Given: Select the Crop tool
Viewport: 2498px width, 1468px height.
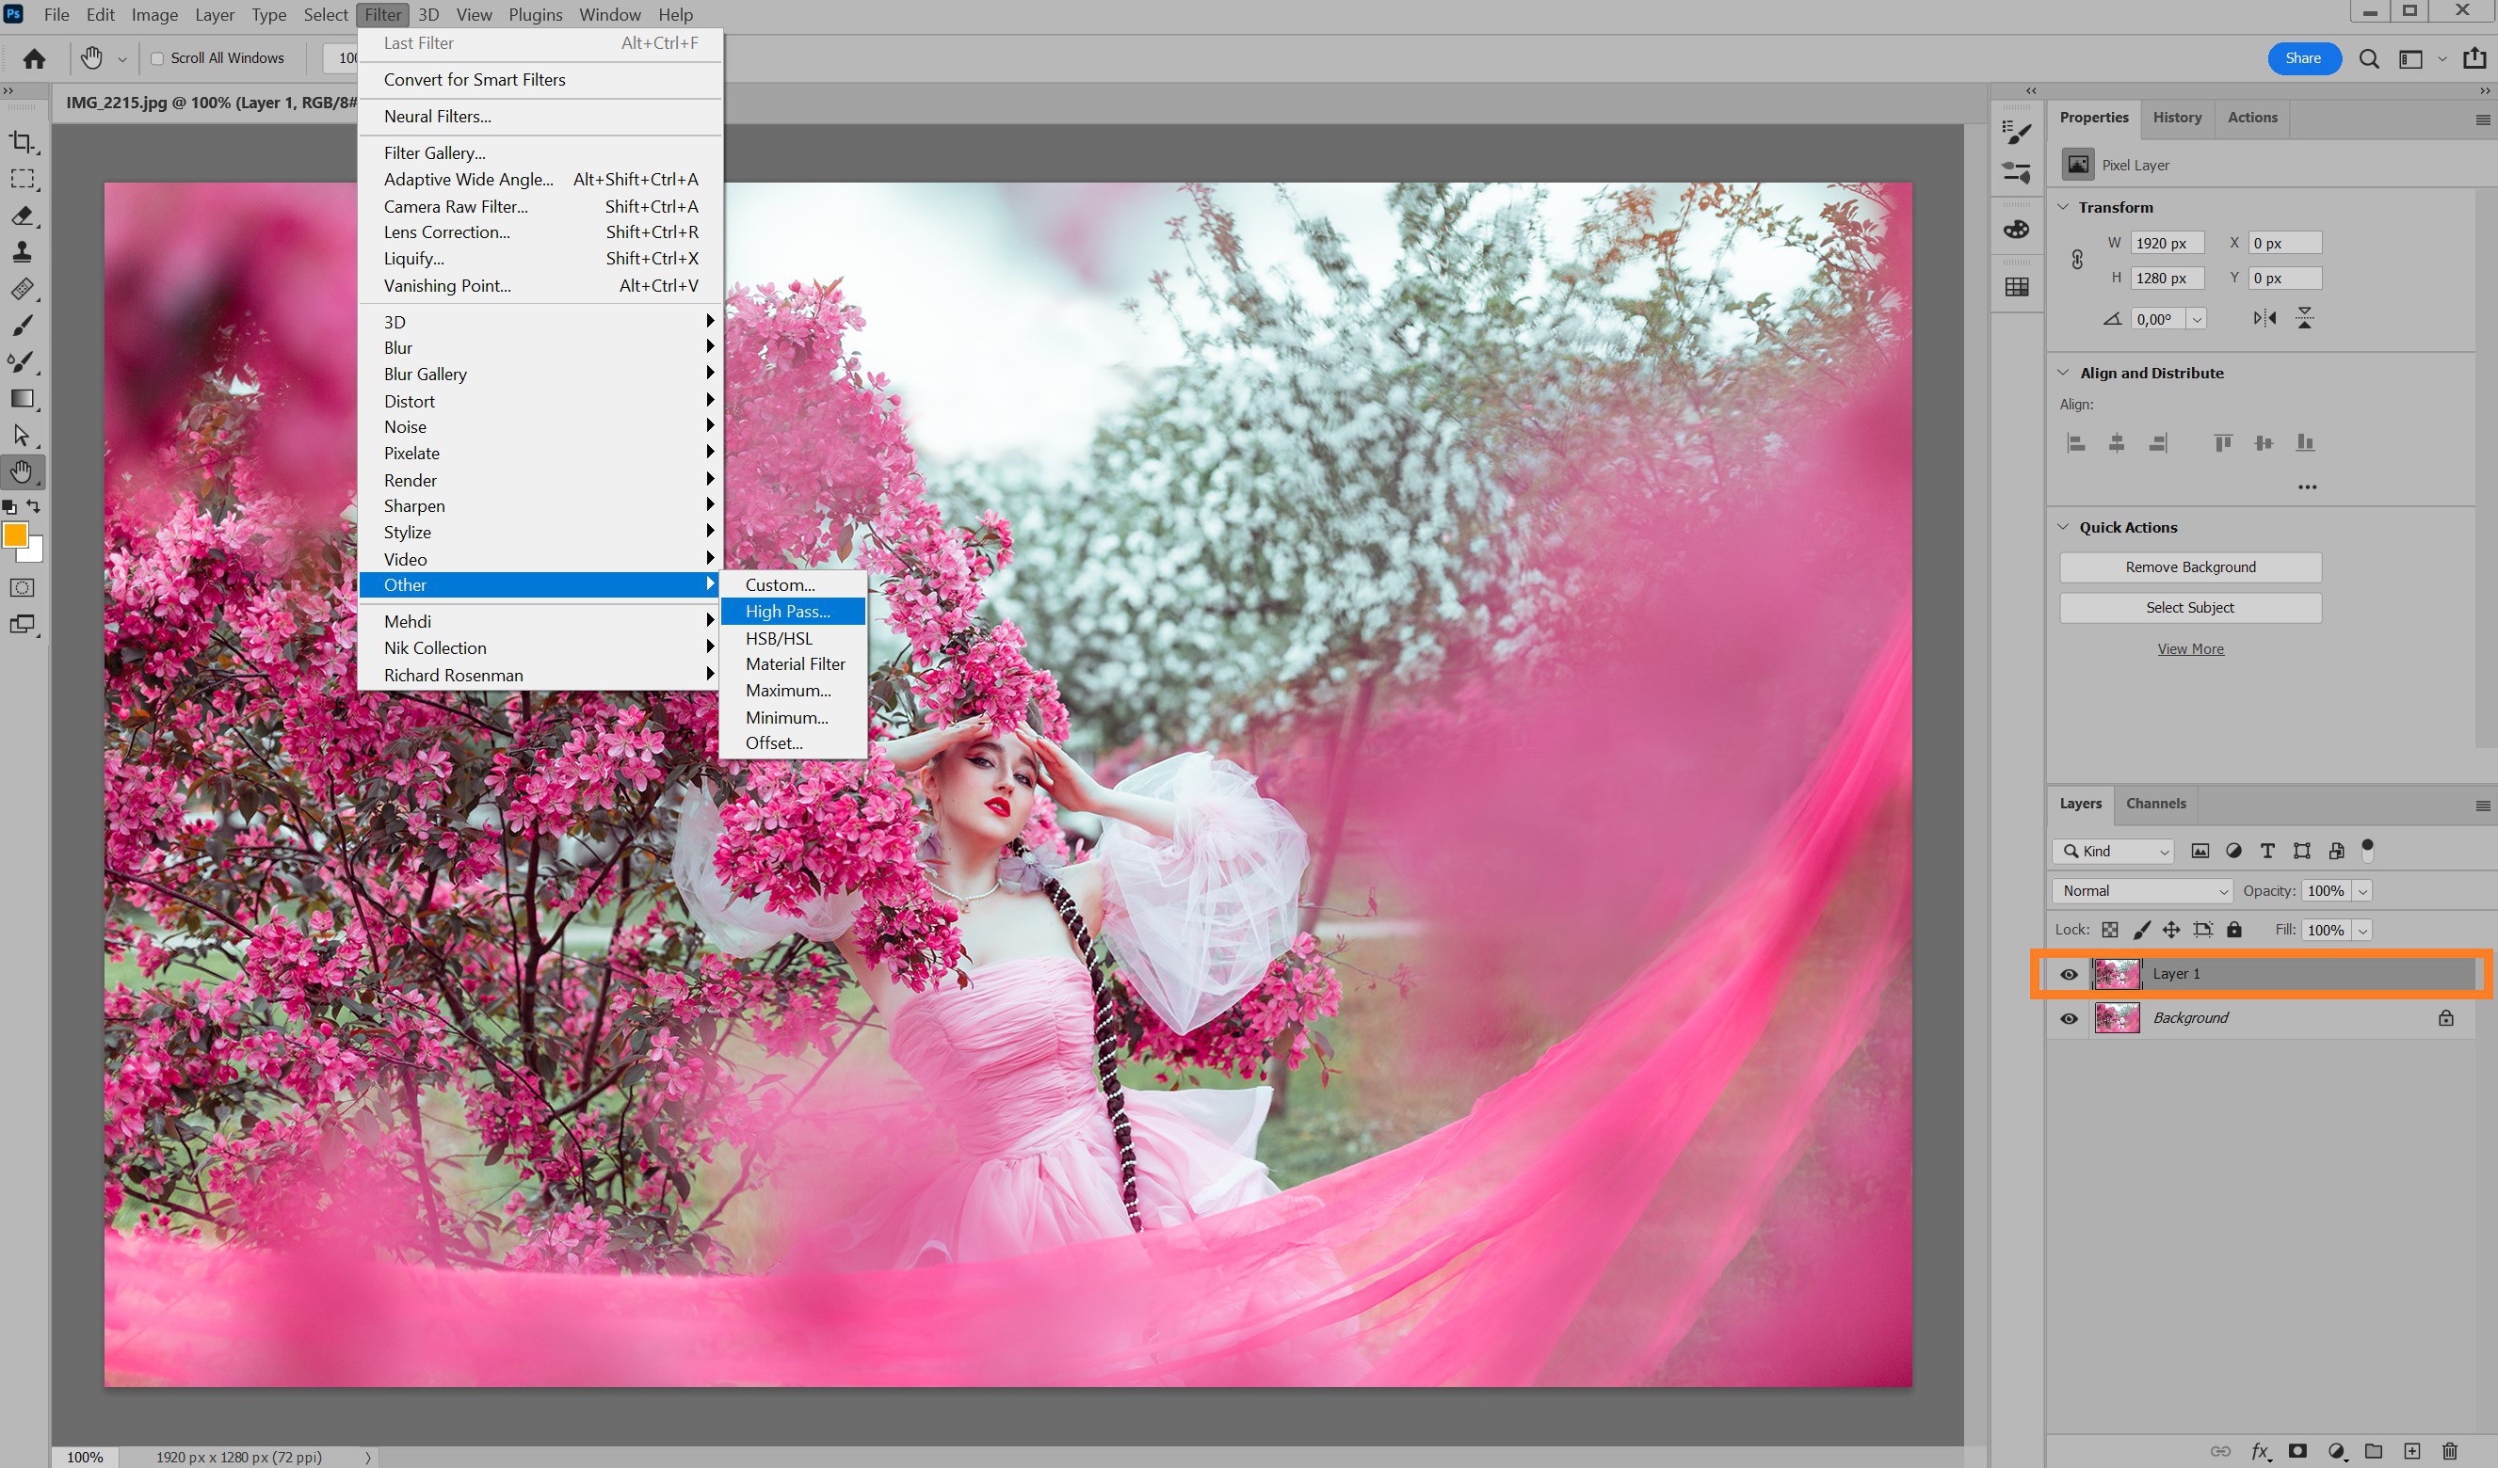Looking at the screenshot, I should (22, 142).
